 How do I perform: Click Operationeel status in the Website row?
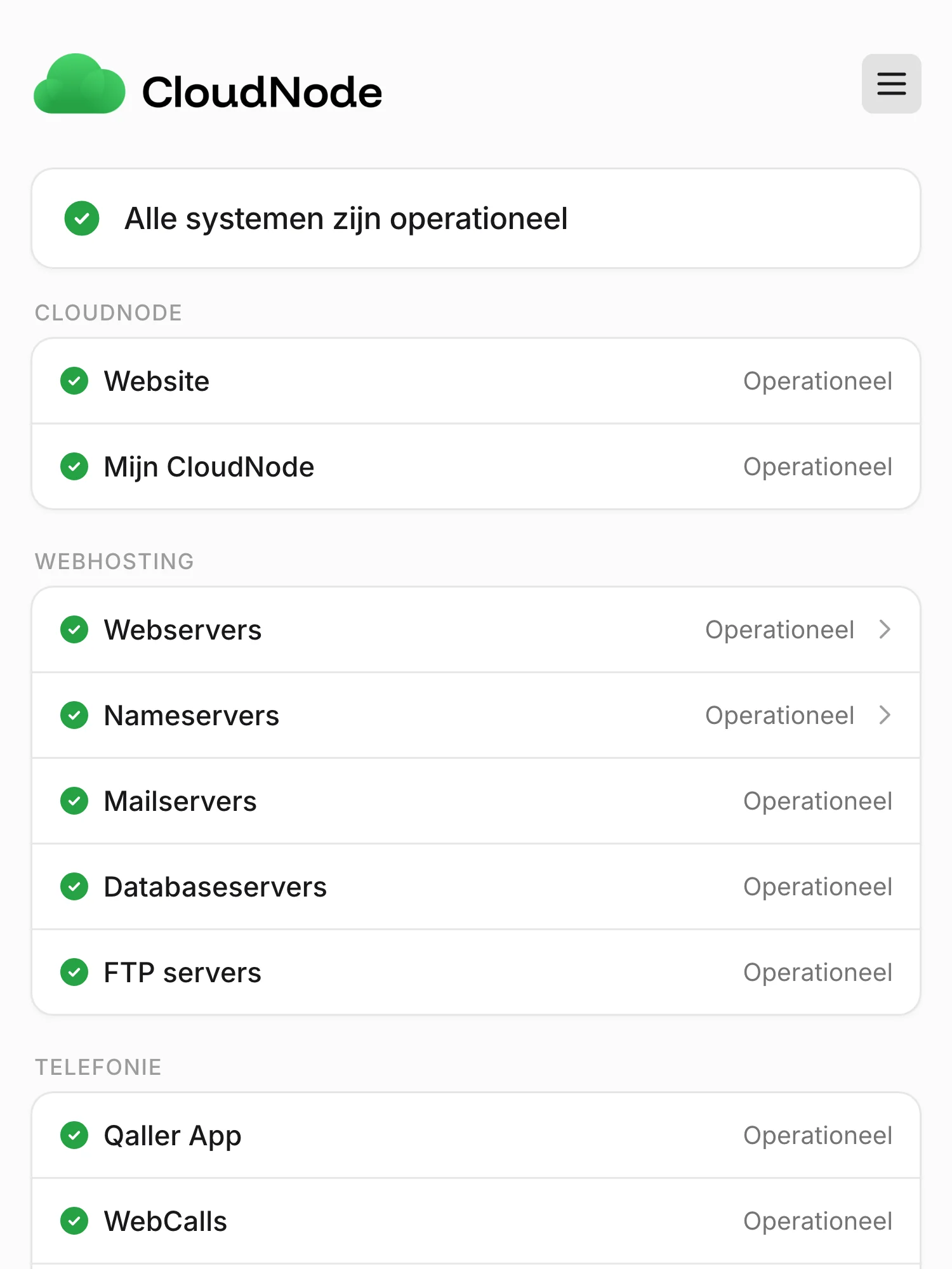818,382
